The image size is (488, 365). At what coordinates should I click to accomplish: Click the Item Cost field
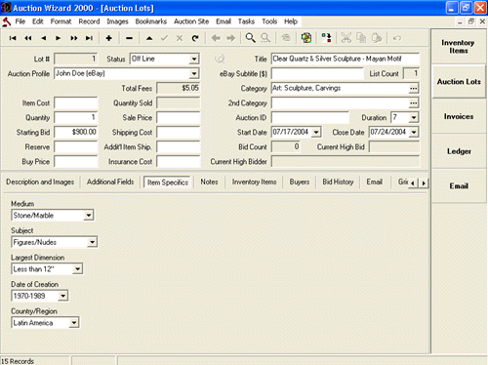point(76,103)
